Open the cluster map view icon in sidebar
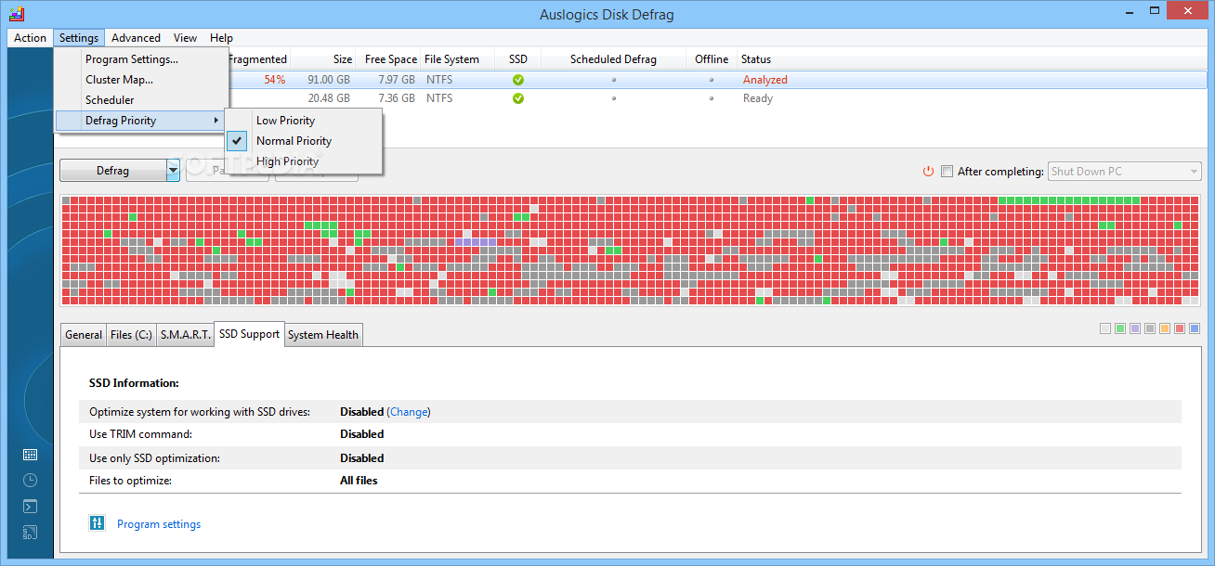Screen dimensions: 1215x566 [30, 455]
